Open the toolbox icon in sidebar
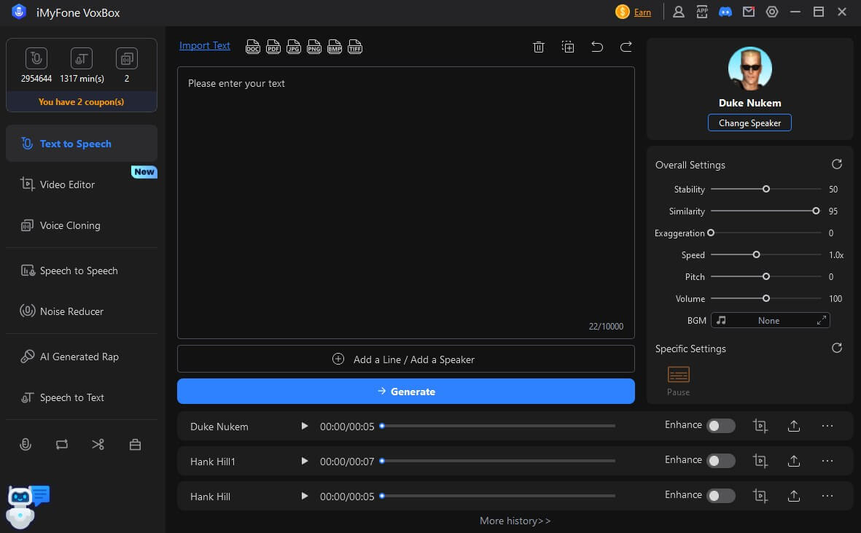861x533 pixels. point(135,444)
